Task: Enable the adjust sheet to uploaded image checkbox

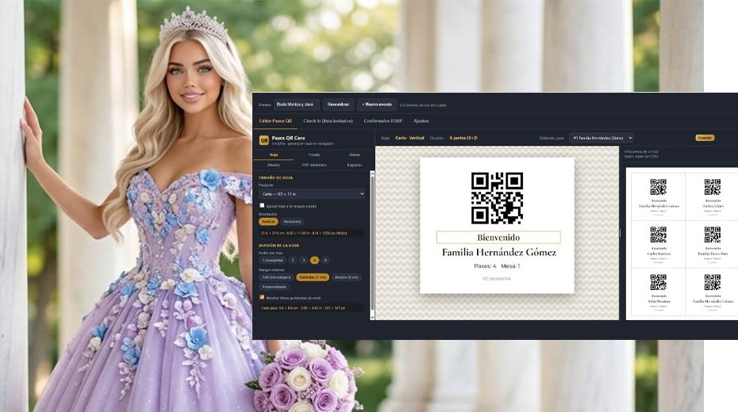Action: 262,206
